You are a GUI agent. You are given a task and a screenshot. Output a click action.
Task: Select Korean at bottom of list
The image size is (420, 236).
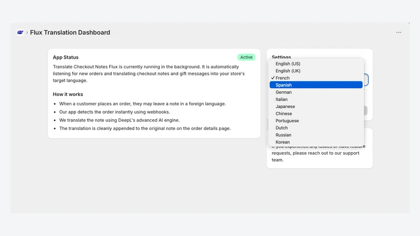click(316, 142)
